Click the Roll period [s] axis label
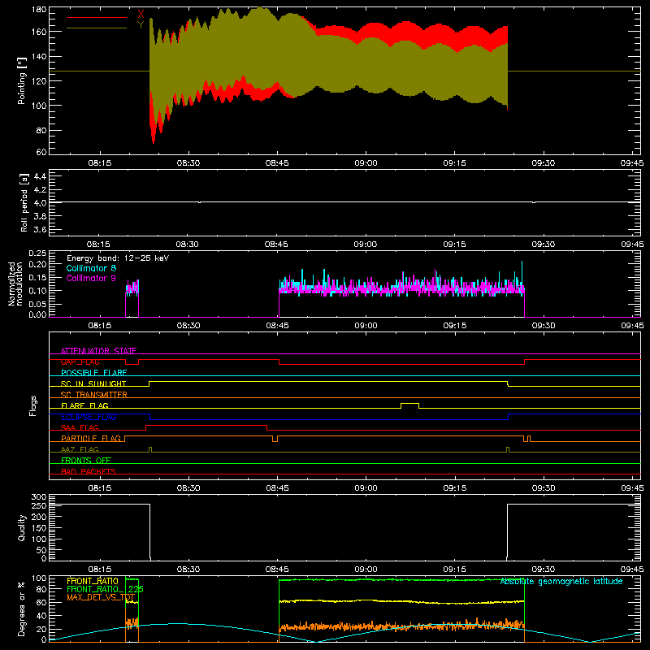 (24, 202)
